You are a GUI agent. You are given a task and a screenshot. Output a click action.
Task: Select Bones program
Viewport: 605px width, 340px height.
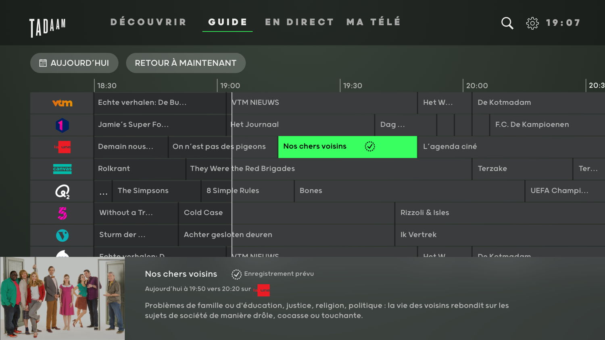point(409,191)
